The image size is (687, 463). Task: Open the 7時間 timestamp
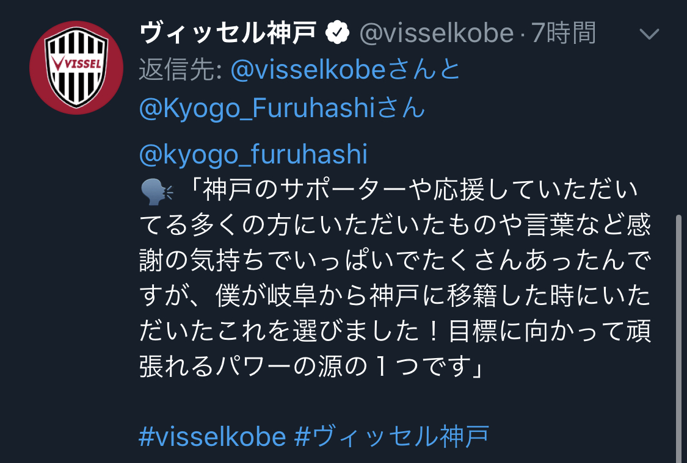click(564, 33)
